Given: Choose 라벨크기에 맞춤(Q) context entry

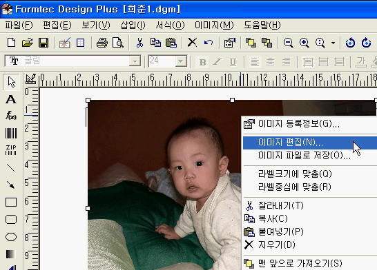Looking at the screenshot, I should click(309, 174).
